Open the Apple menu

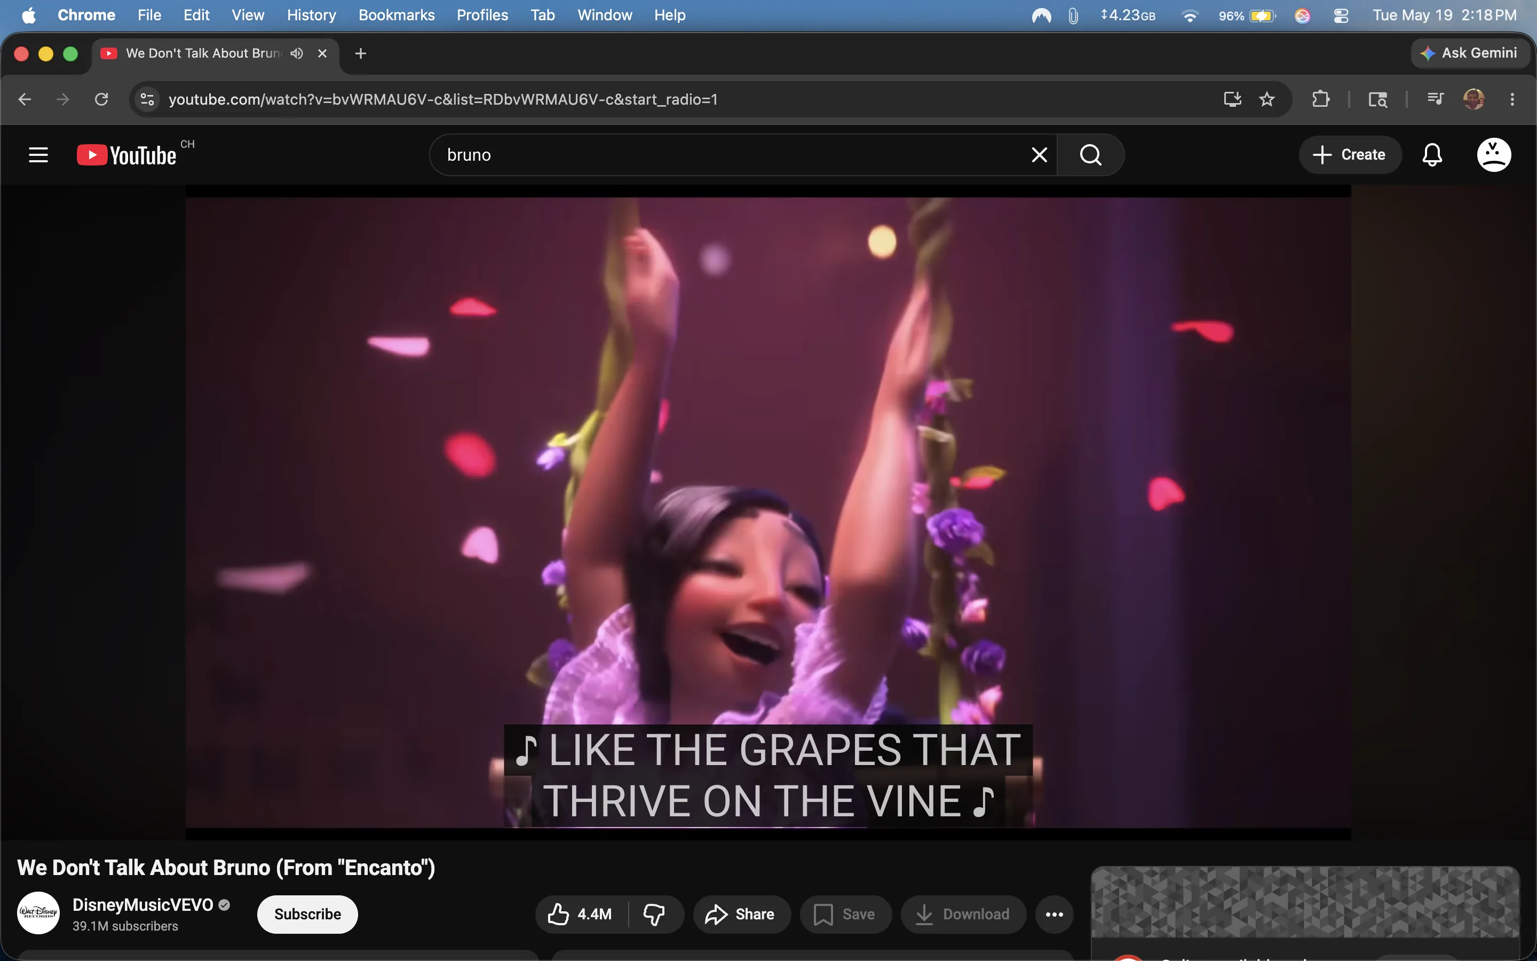(x=29, y=15)
